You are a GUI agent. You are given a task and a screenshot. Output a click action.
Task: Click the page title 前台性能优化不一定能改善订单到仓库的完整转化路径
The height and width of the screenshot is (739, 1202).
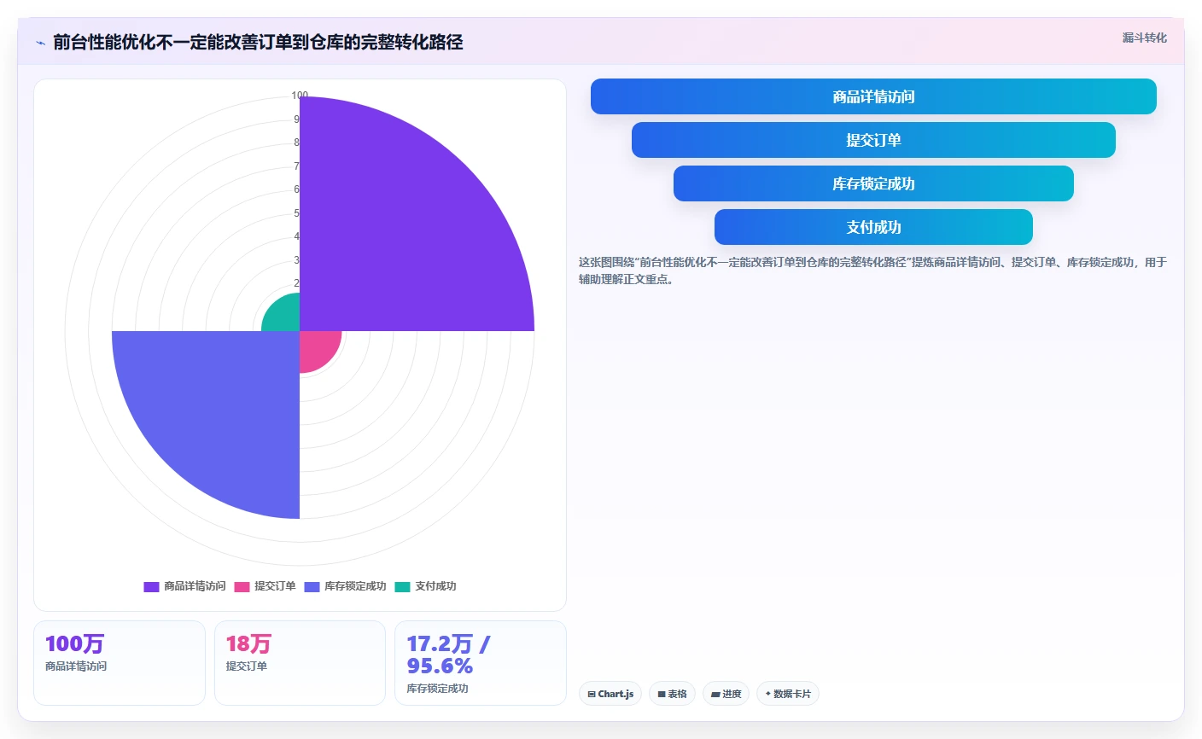click(258, 43)
